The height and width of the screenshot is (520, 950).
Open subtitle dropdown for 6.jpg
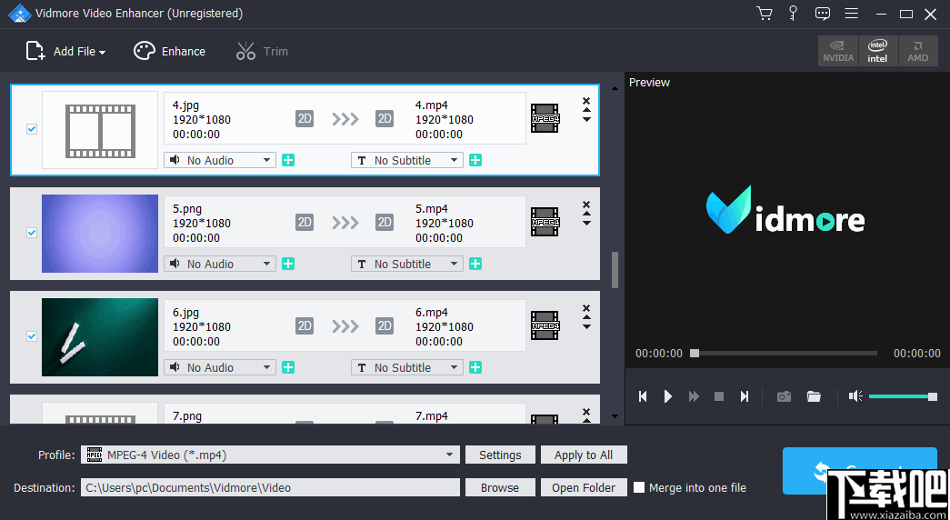click(407, 367)
